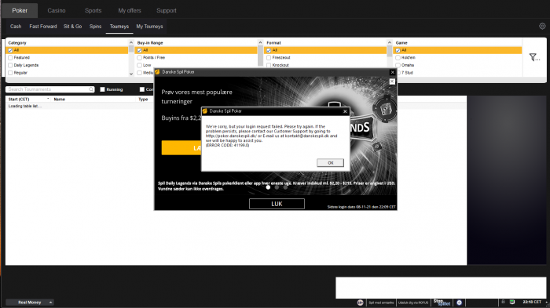Screen dimensions: 550x308
Task: Click the search magnifier icon
Action: 91,89
